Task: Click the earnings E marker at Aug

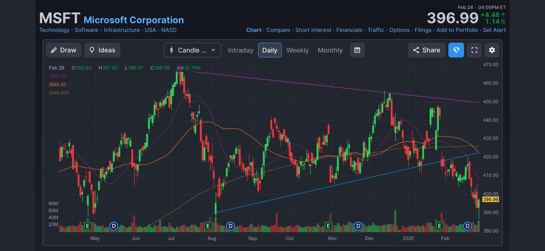Action: pyautogui.click(x=208, y=226)
